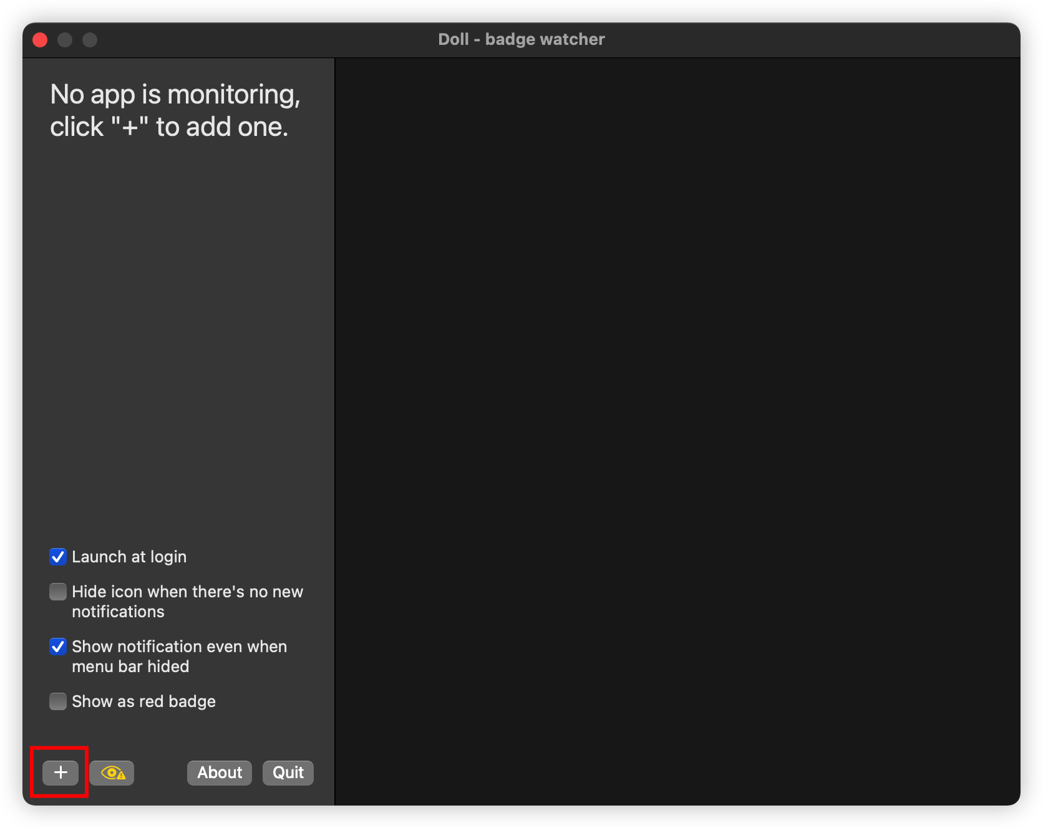
Task: Click the 'No app is monitoring' message text
Action: [x=175, y=110]
